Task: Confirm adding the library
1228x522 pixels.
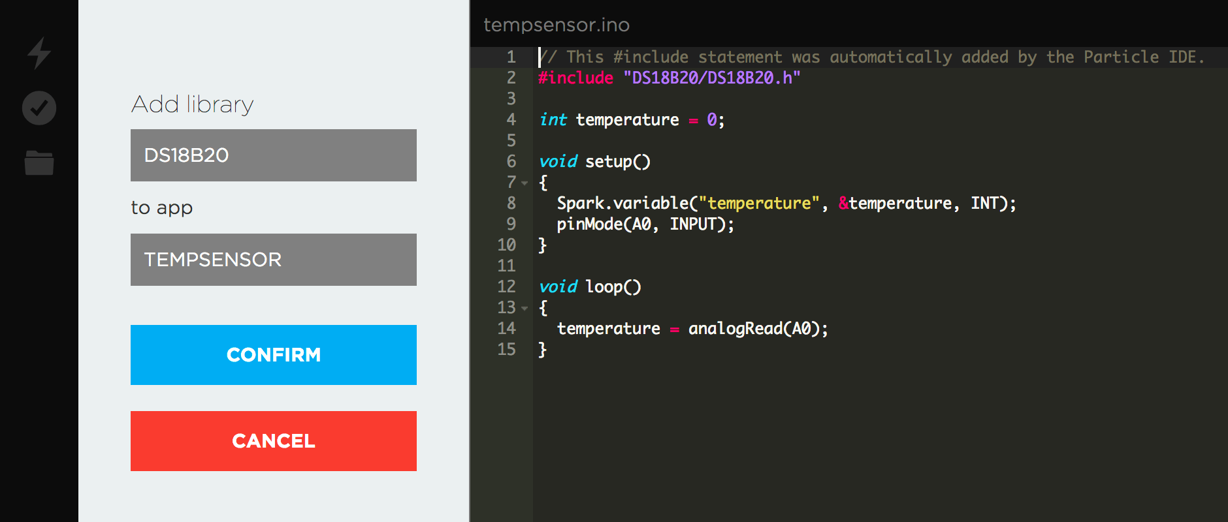Action: tap(274, 355)
